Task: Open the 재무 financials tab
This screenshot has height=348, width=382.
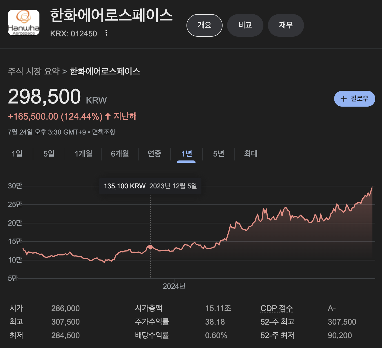Action: coord(286,25)
